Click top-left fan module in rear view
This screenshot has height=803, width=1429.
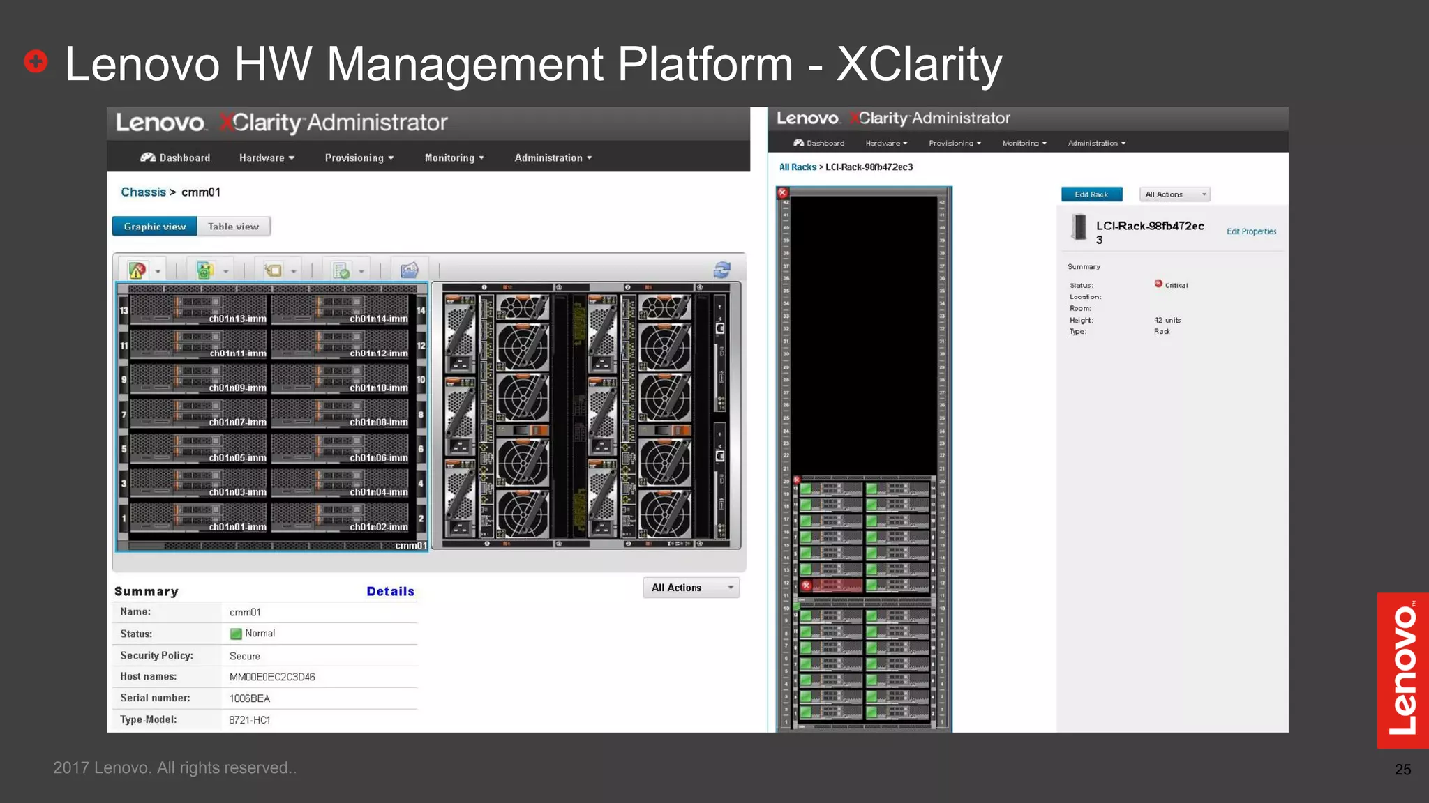[x=523, y=307]
